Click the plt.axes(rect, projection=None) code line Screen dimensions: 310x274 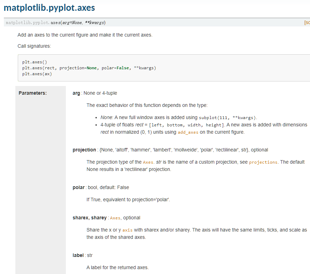pyautogui.click(x=89, y=68)
